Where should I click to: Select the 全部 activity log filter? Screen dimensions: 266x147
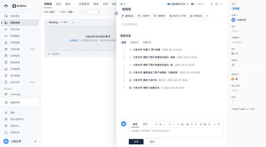click(x=124, y=42)
